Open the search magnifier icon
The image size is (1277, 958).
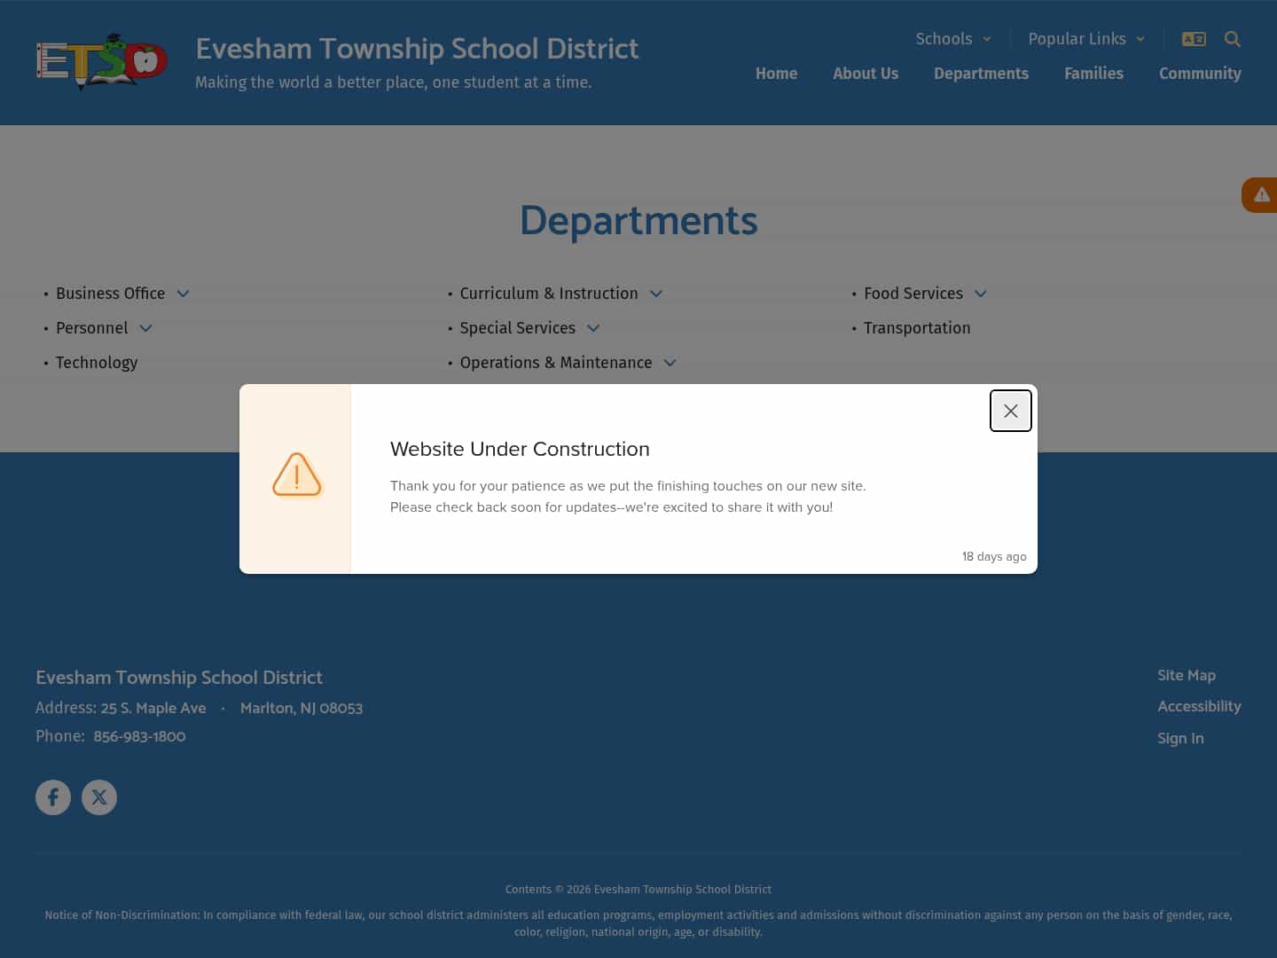click(x=1232, y=39)
